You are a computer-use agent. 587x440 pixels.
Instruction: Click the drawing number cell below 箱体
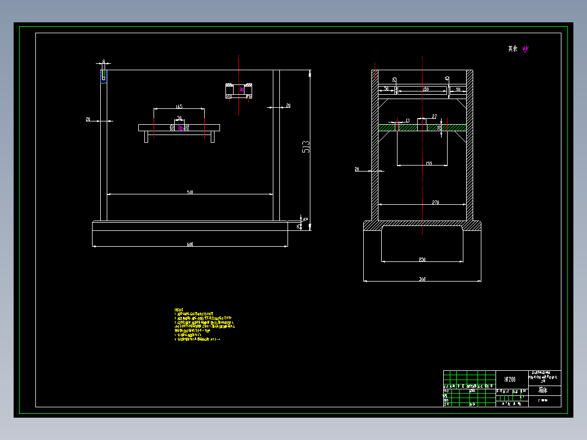(x=542, y=400)
